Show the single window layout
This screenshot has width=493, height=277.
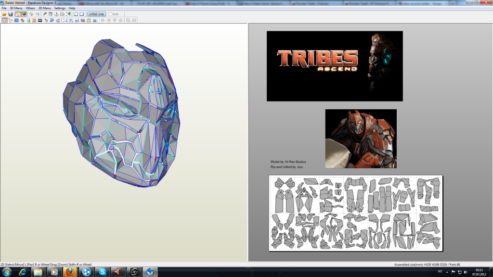click(x=82, y=14)
